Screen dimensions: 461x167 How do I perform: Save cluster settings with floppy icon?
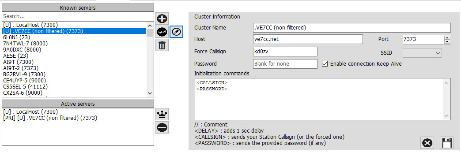pyautogui.click(x=446, y=143)
